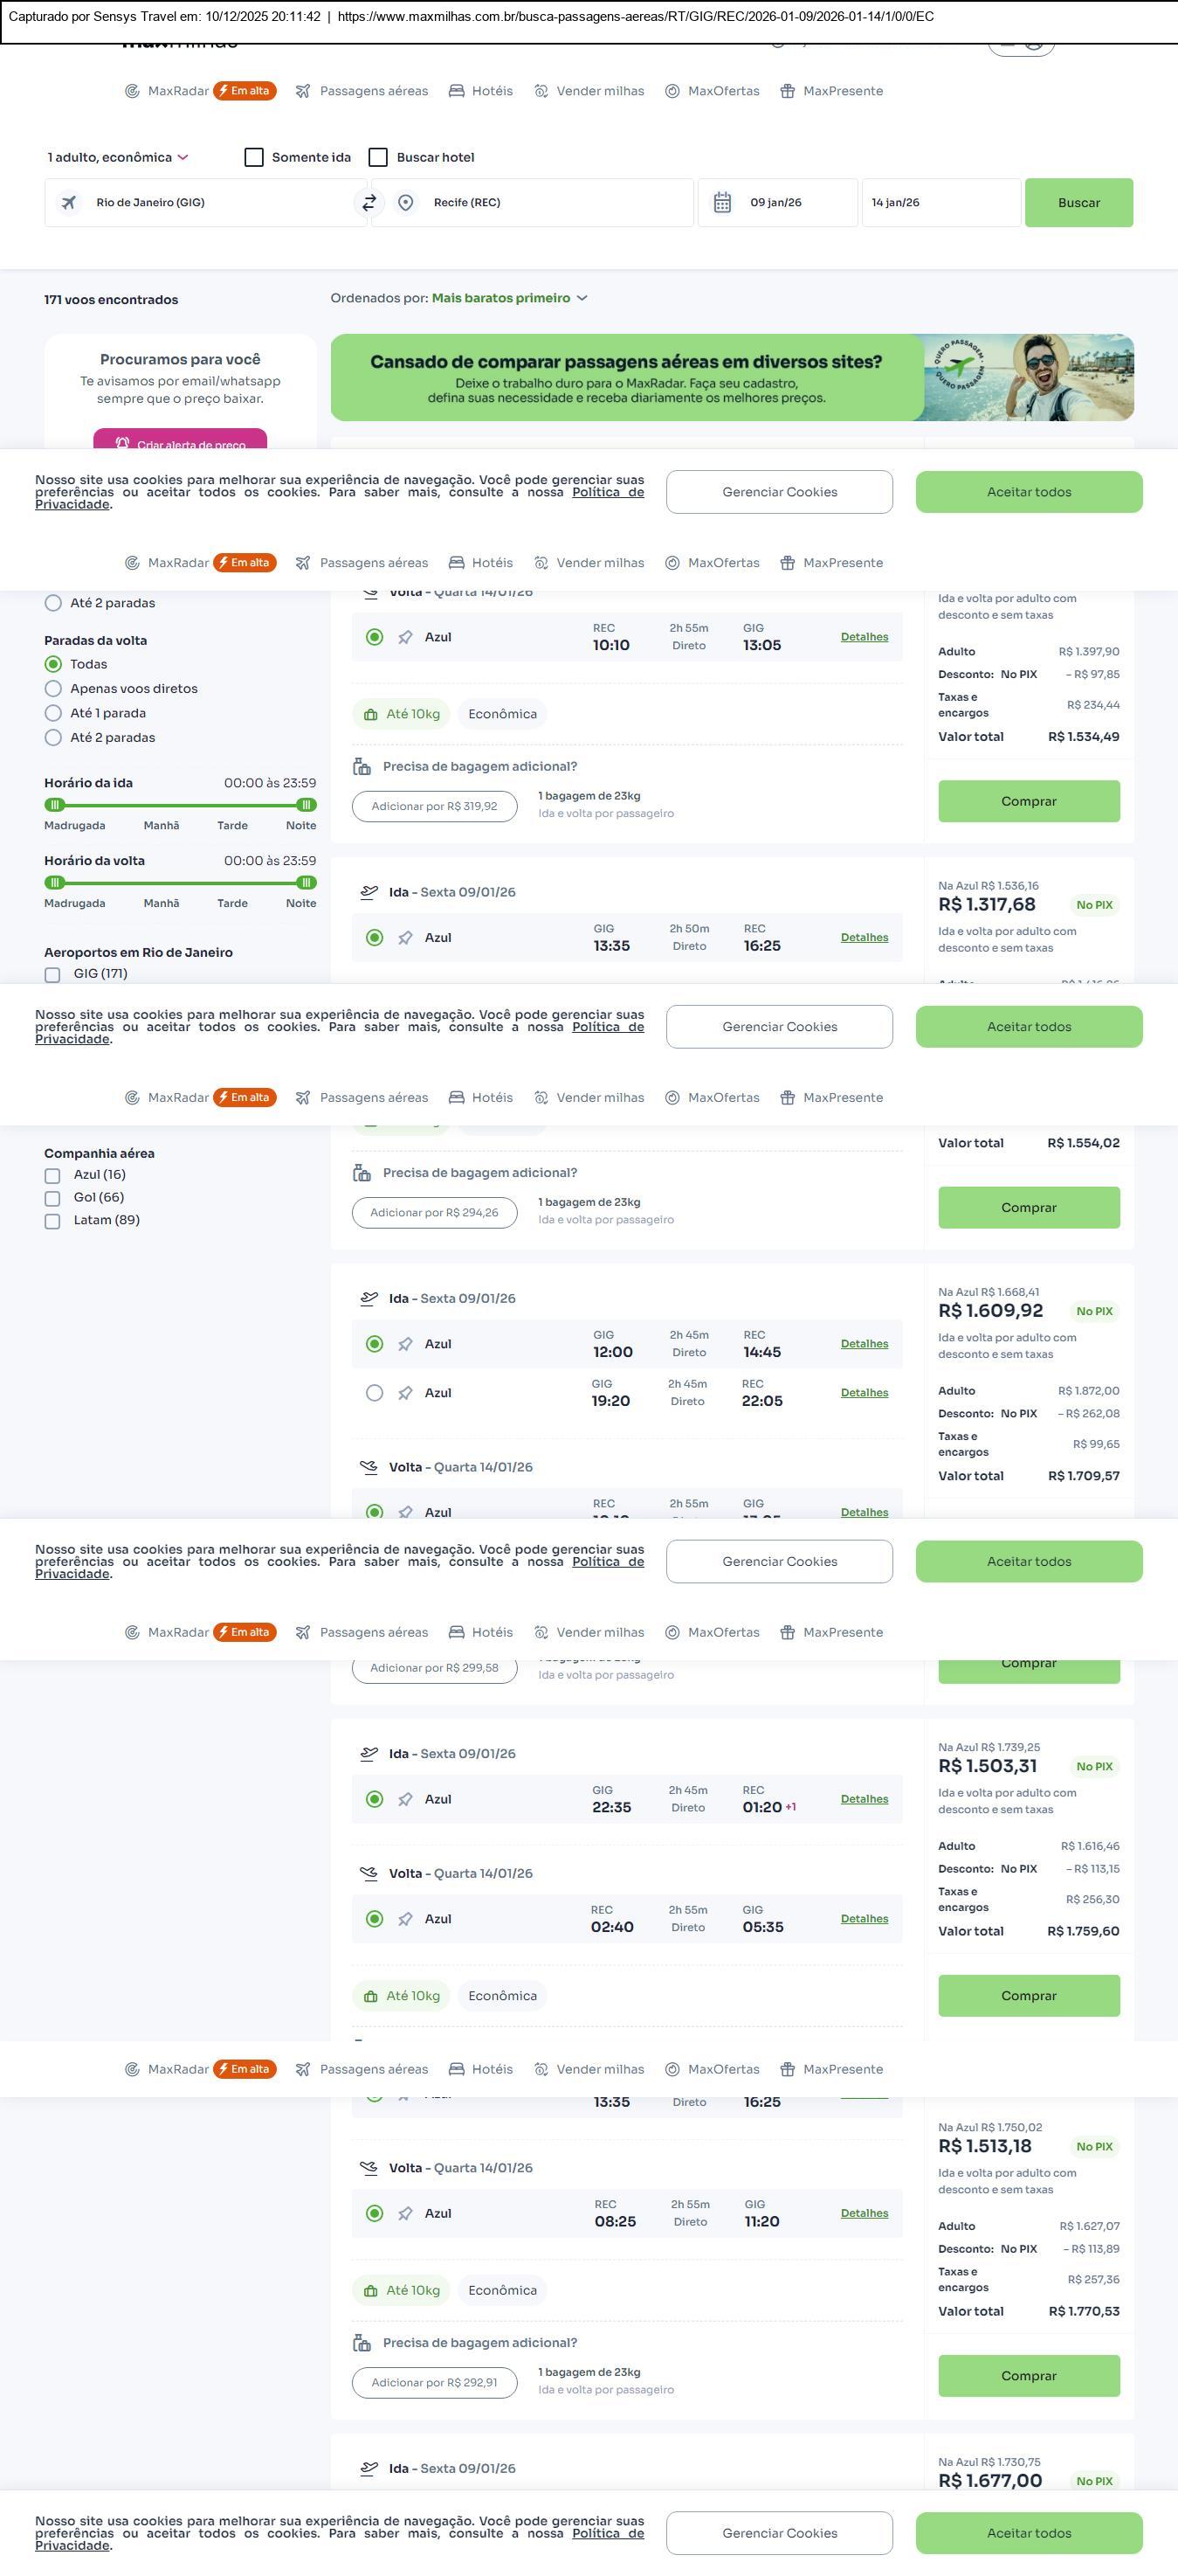
Task: Check the Buscar hotel option
Action: coord(379,158)
